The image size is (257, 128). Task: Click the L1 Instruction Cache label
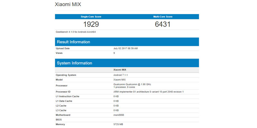click(67, 97)
